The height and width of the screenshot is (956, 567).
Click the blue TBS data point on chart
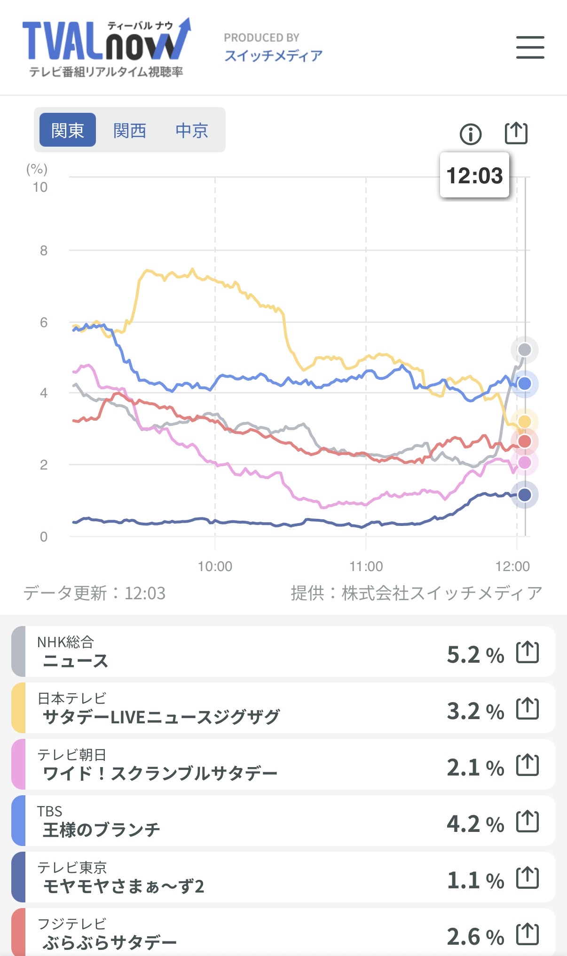[x=524, y=384]
